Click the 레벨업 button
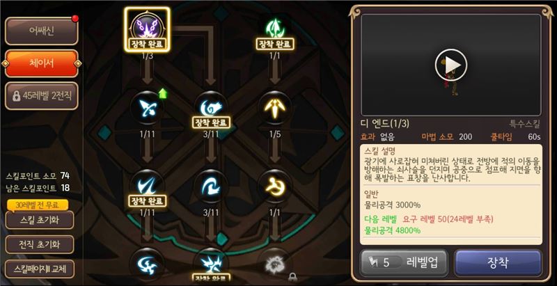Image resolution: width=557 pixels, height=286 pixels. [404, 263]
